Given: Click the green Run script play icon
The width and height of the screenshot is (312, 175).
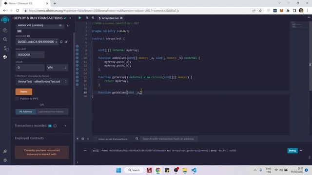Looking at the screenshot, I should tap(80, 18).
